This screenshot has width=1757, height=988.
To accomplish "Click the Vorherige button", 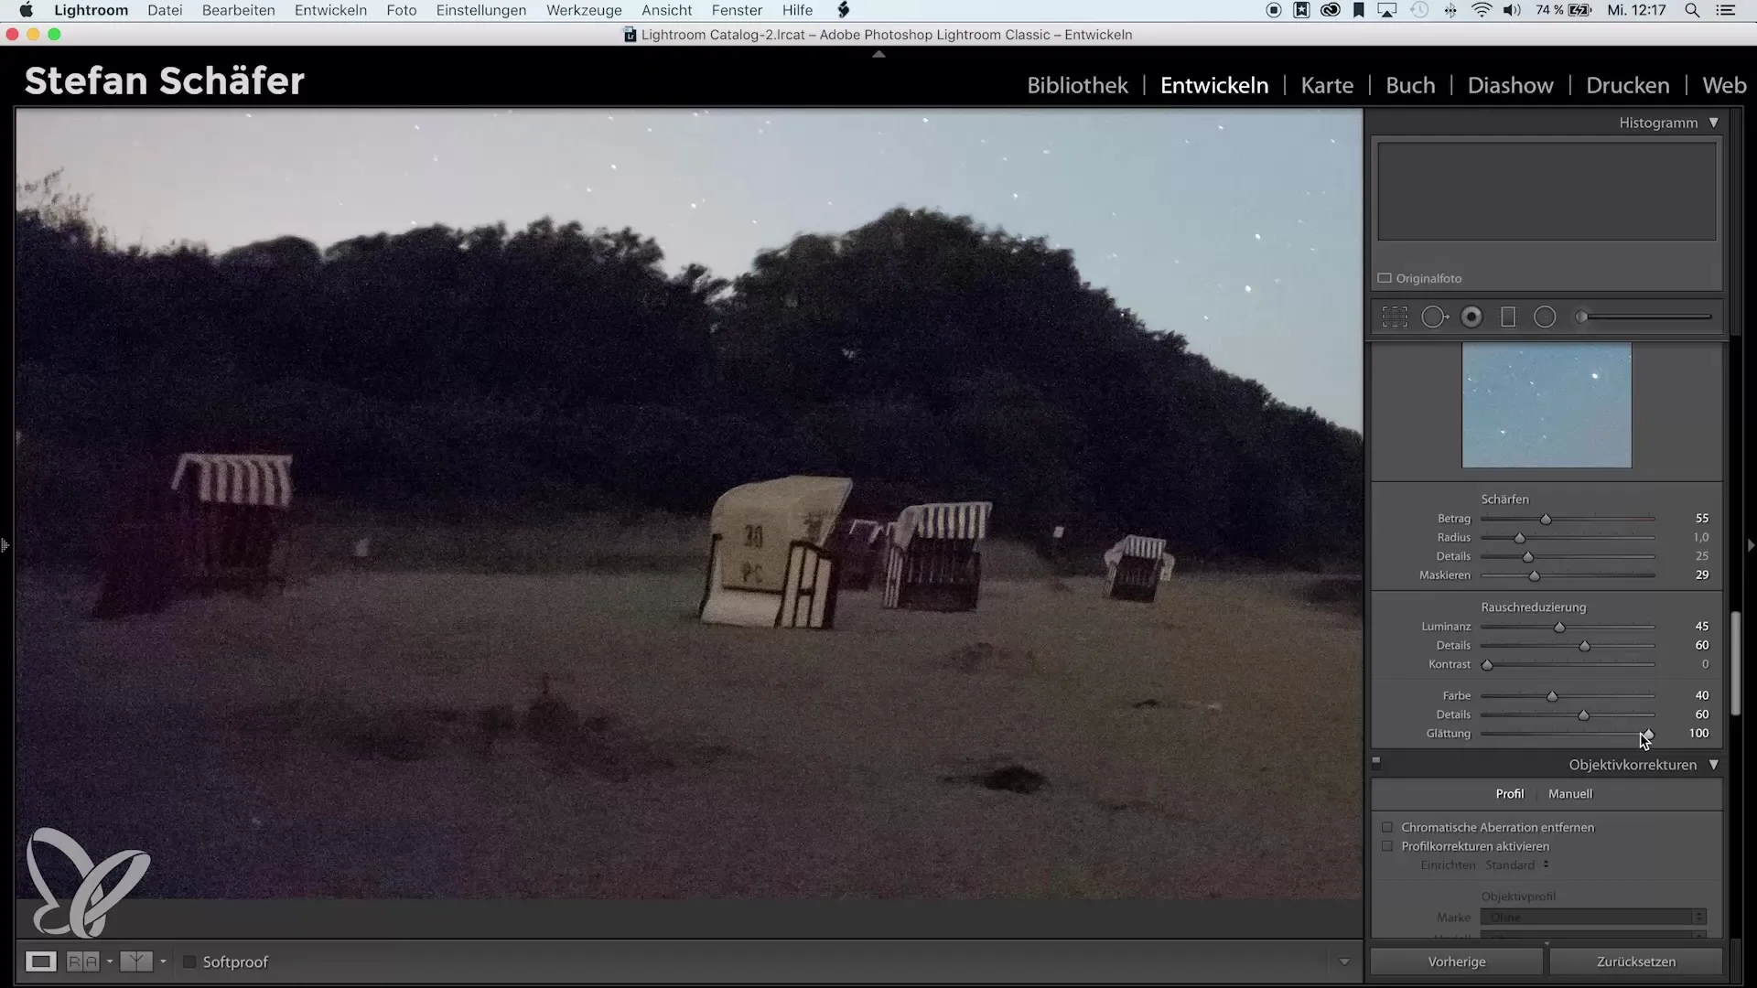I will (1456, 961).
